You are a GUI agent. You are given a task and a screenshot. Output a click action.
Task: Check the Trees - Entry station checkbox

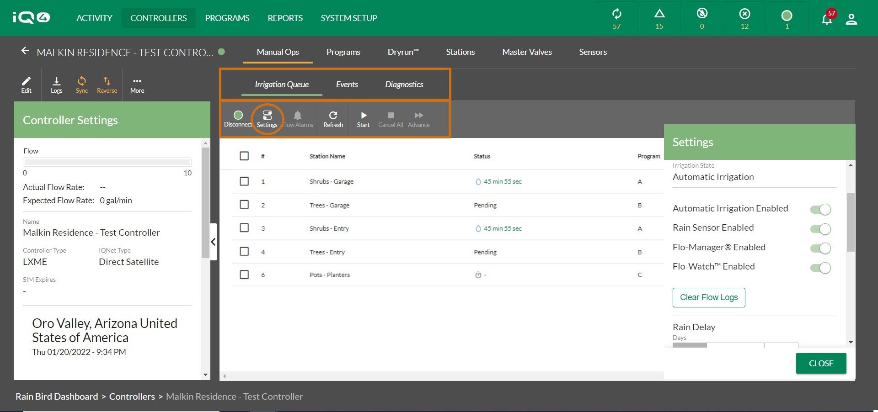tap(244, 251)
